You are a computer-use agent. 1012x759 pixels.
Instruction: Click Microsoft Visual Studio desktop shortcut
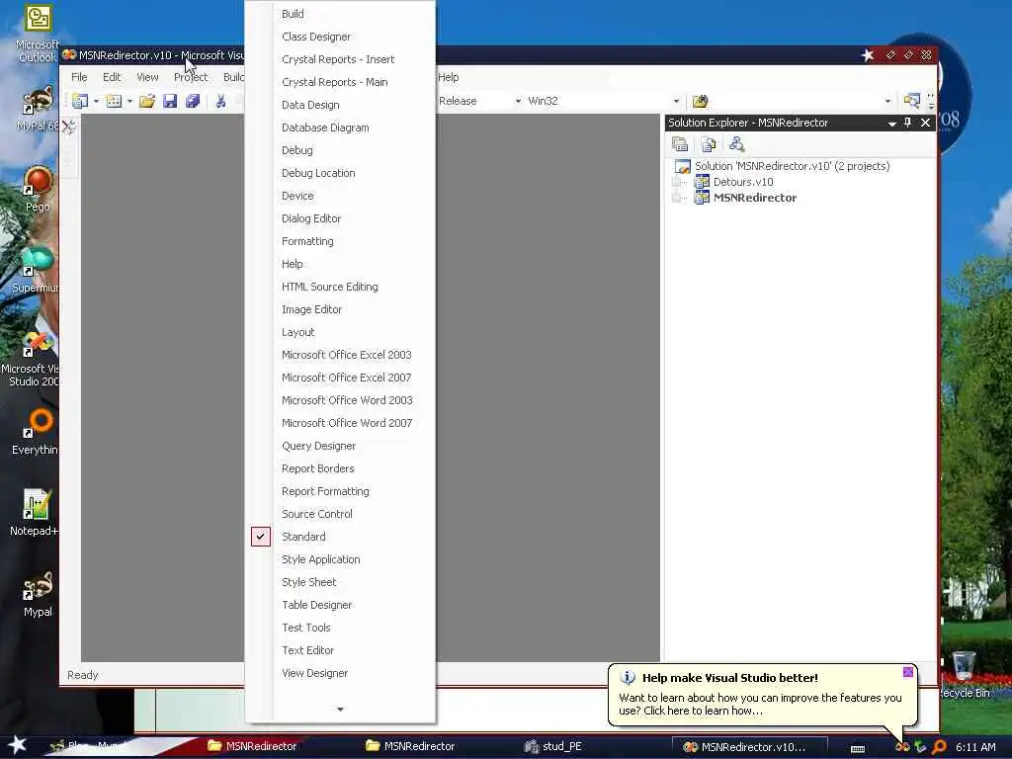pyautogui.click(x=33, y=358)
